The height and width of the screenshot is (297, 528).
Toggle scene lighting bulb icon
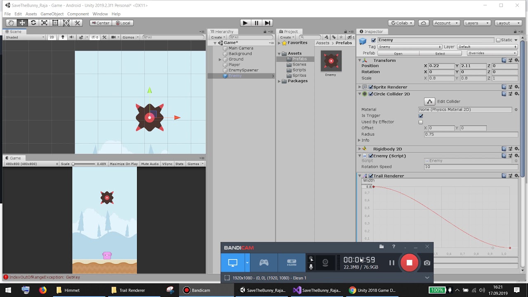click(63, 37)
